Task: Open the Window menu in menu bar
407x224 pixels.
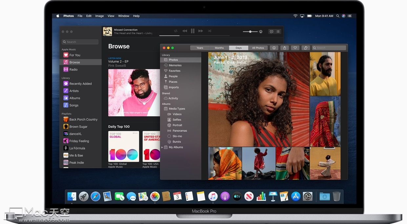Action: point(124,16)
